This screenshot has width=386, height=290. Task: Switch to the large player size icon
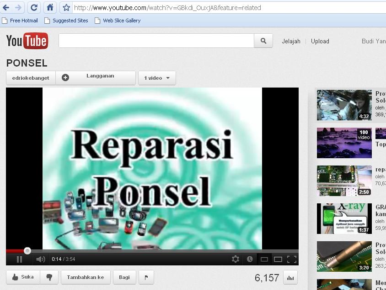pyautogui.click(x=278, y=259)
